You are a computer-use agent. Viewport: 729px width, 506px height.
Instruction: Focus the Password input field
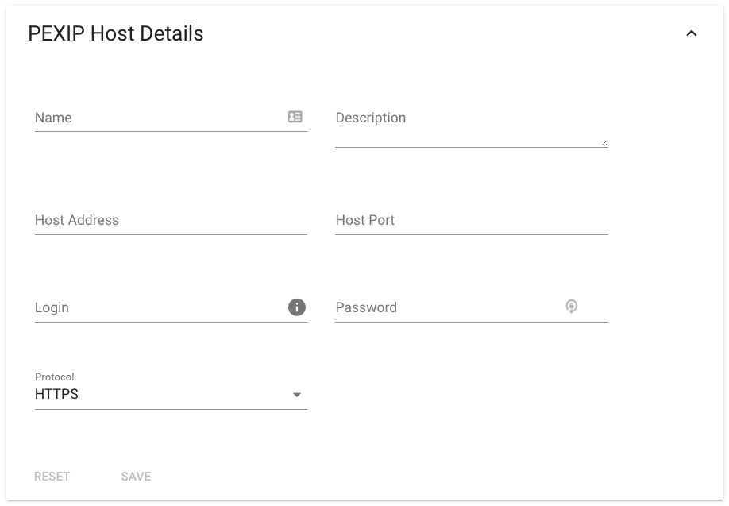pos(449,307)
